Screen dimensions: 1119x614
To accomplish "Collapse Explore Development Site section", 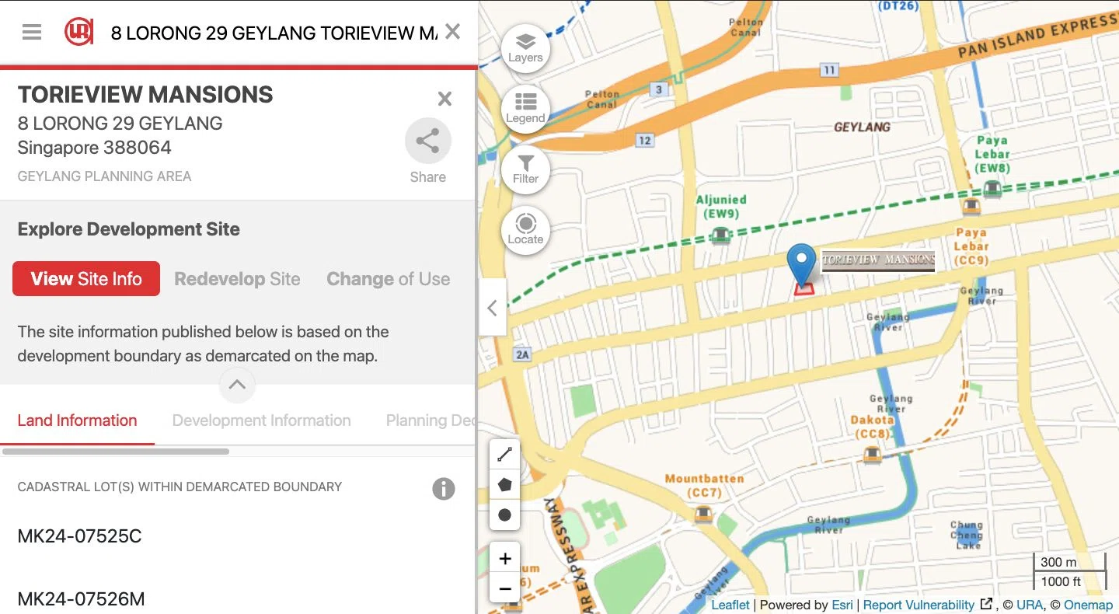I will click(237, 384).
